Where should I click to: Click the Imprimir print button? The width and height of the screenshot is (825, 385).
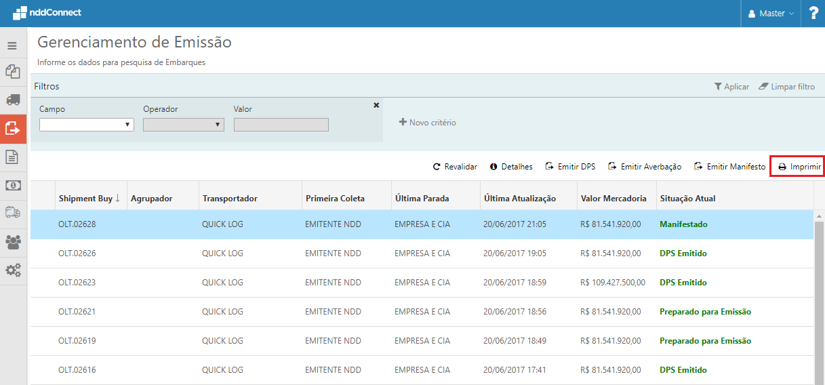[x=799, y=167]
